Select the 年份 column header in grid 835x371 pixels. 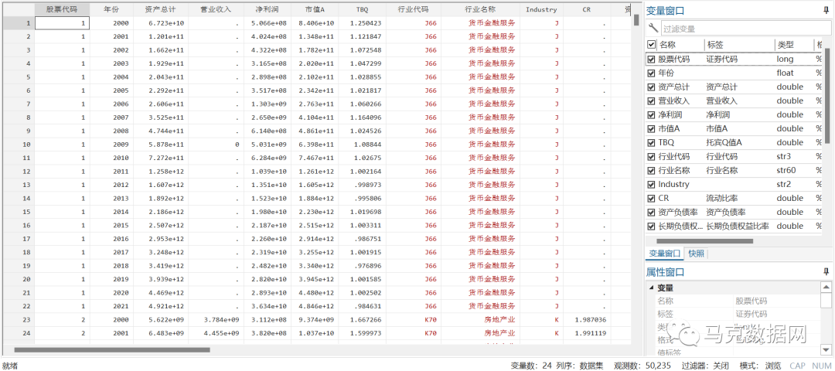coord(112,9)
